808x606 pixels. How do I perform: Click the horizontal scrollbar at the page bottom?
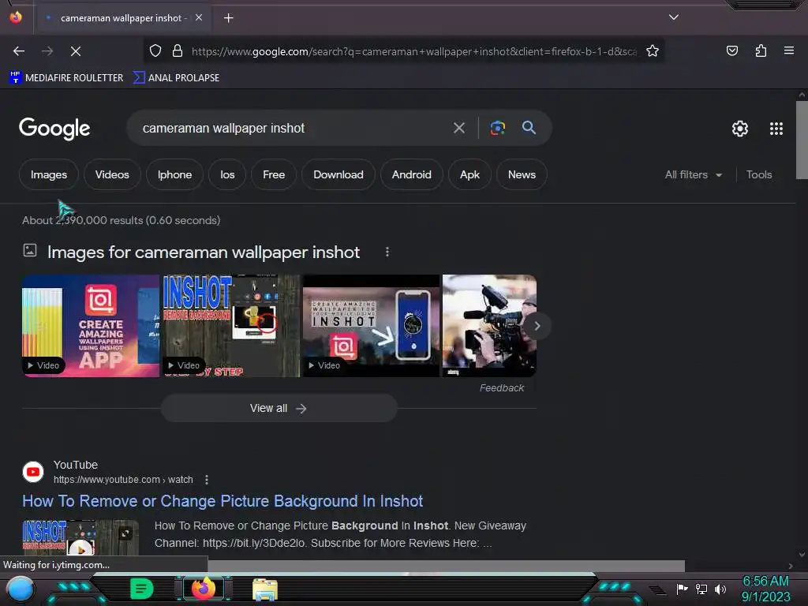pos(446,566)
